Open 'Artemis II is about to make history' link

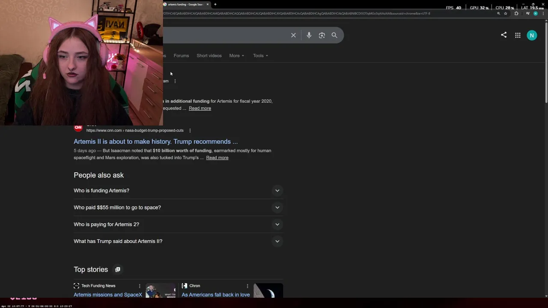(x=155, y=142)
